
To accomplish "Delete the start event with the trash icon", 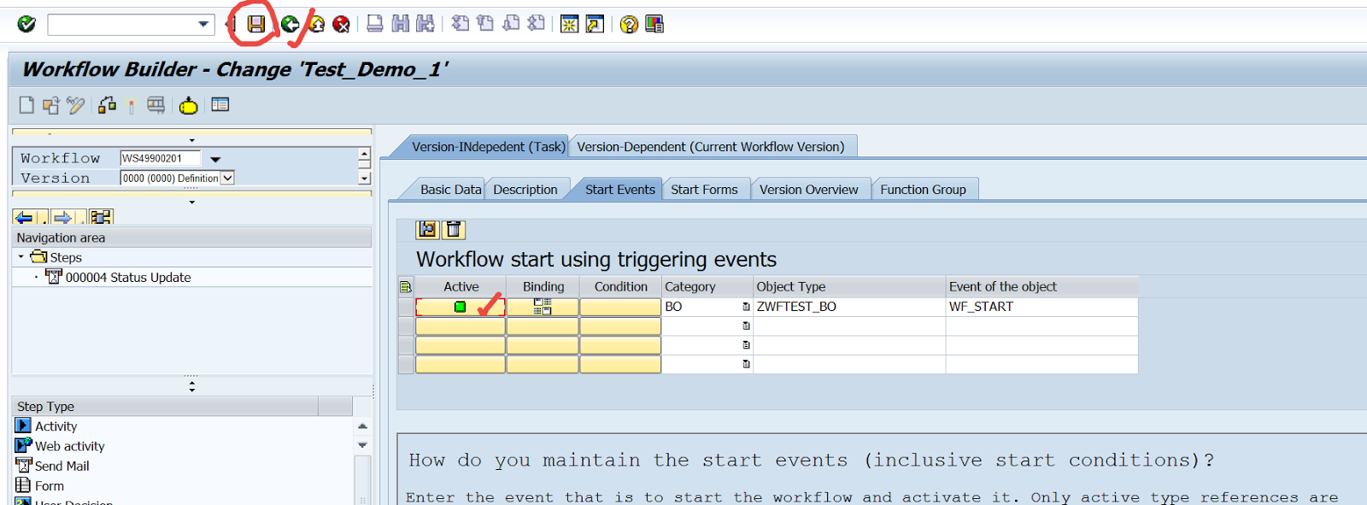I will [x=454, y=229].
